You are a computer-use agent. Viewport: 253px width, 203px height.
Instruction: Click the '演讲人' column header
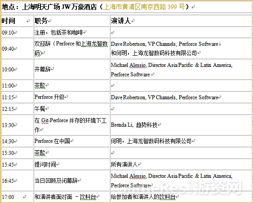tap(121, 21)
